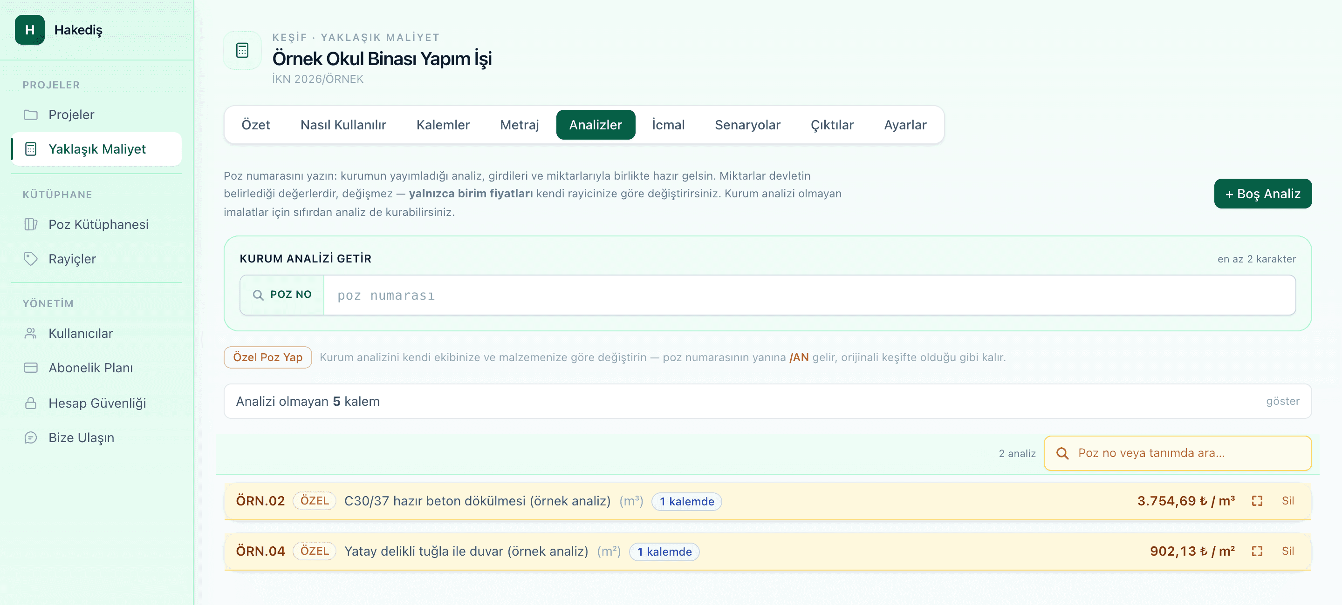Go to the Metraj tab

coord(520,125)
